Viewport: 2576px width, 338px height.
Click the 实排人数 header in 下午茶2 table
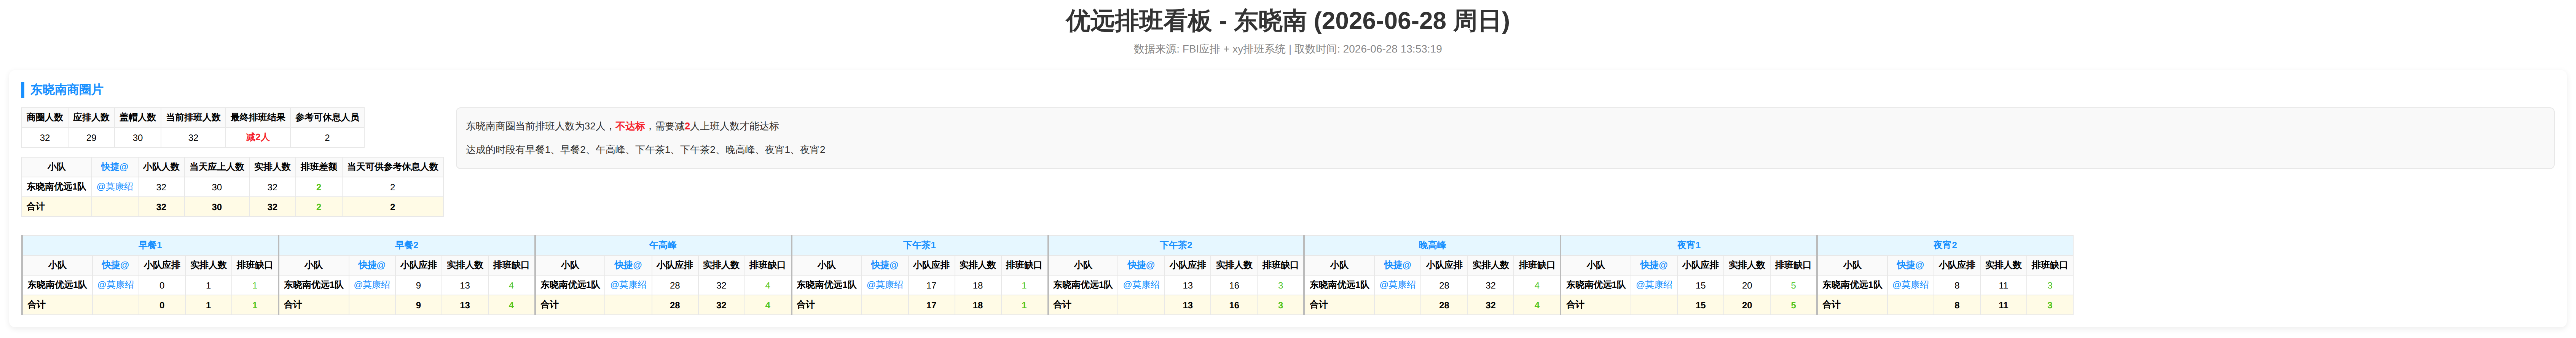tap(1234, 265)
